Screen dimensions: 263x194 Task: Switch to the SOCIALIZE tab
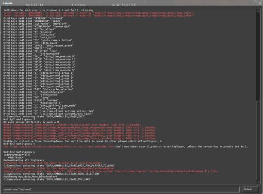pyautogui.click(x=124, y=5)
